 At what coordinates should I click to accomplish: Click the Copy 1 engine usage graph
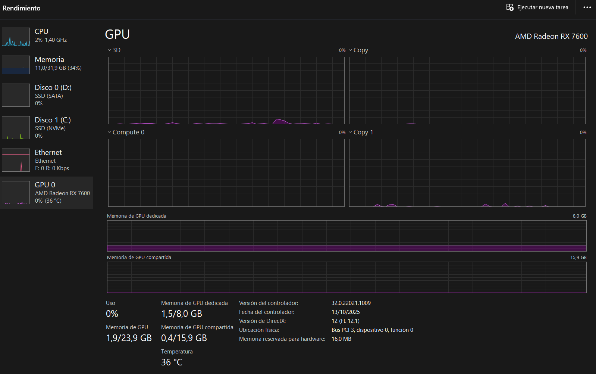coord(467,172)
